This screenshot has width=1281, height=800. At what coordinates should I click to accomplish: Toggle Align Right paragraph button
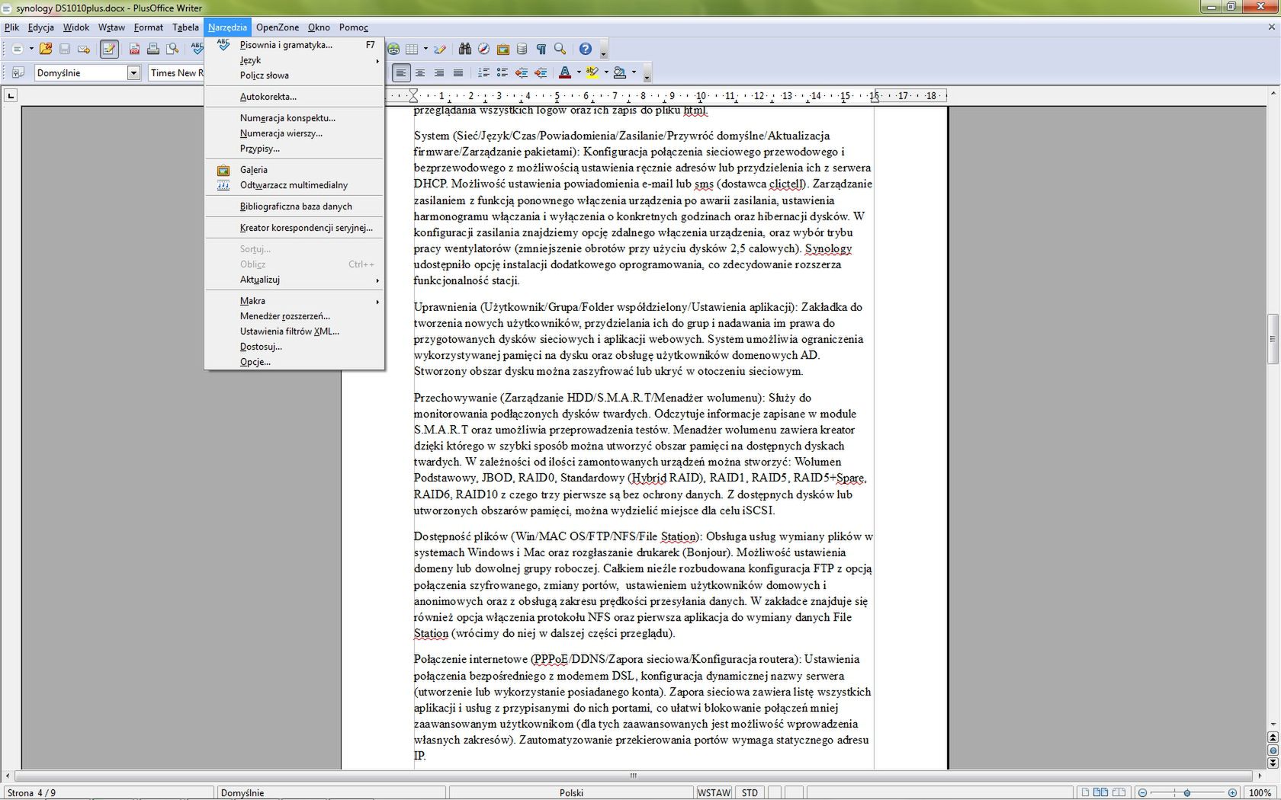pos(439,72)
